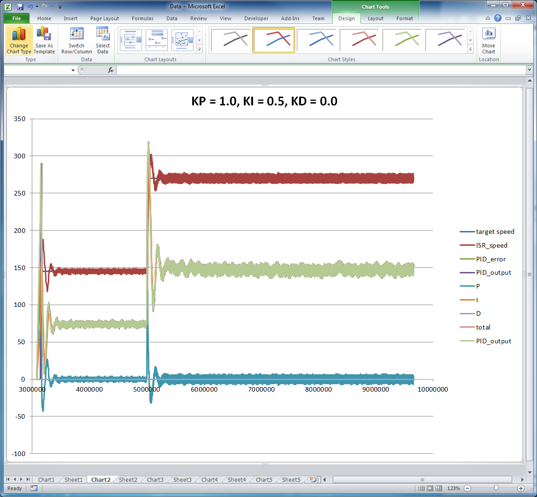Switch to the Insert ribbon tab
The image size is (537, 497).
(71, 18)
